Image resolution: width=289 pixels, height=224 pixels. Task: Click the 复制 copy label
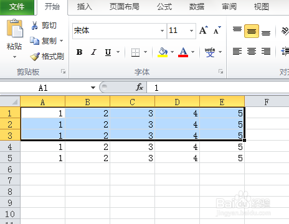point(49,41)
